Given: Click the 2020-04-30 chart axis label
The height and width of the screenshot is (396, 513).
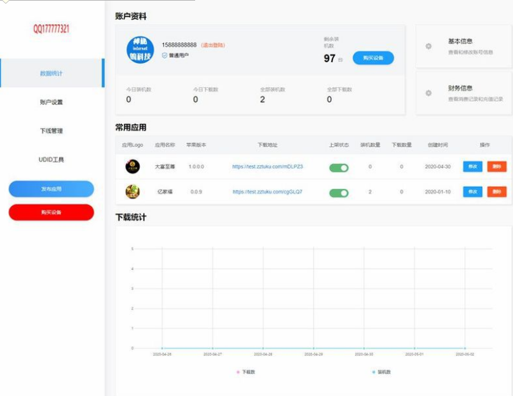Looking at the screenshot, I should click(x=364, y=354).
